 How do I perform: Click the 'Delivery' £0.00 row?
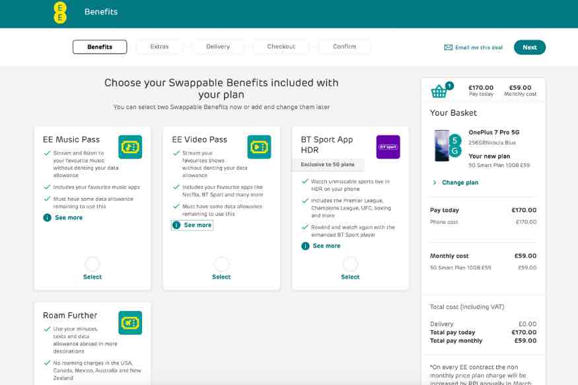click(x=483, y=324)
